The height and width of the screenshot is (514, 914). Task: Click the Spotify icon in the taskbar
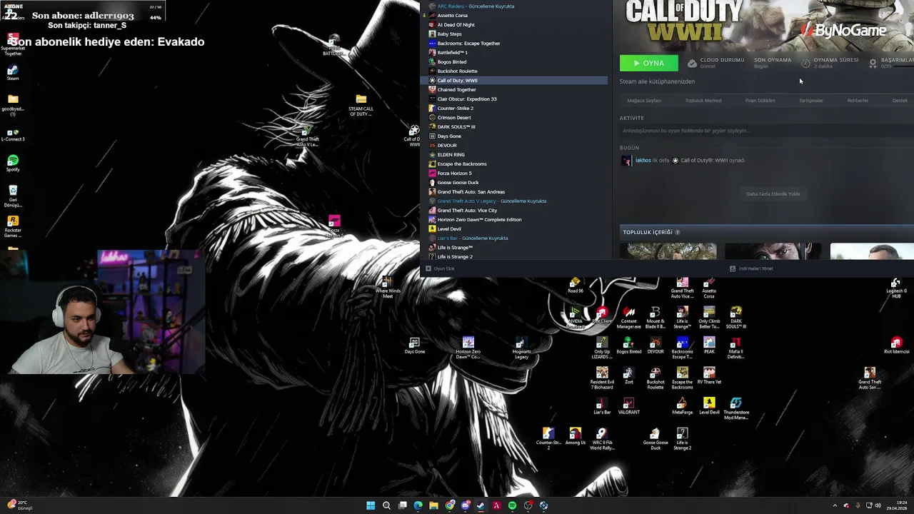[x=512, y=505]
